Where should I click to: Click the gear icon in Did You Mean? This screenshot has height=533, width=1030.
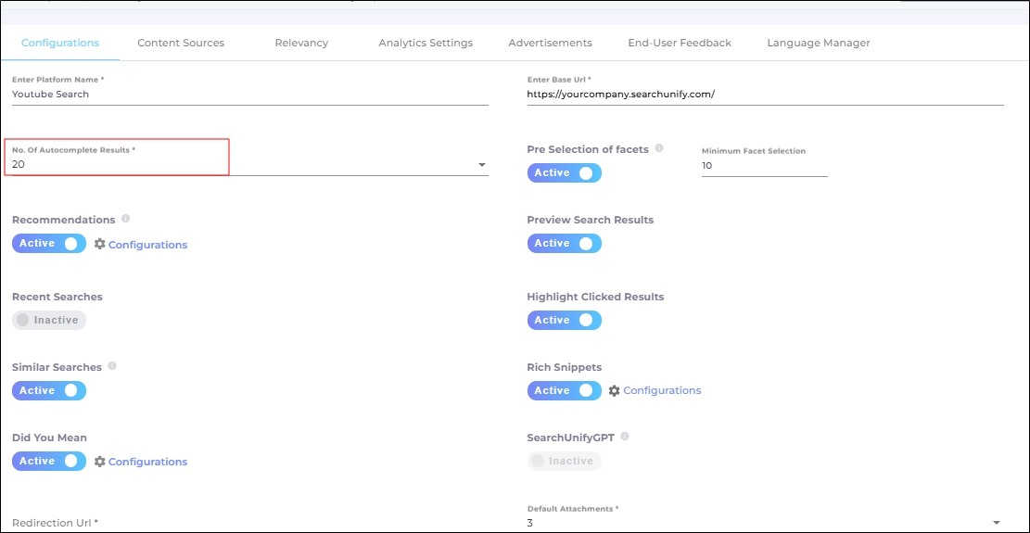(100, 461)
